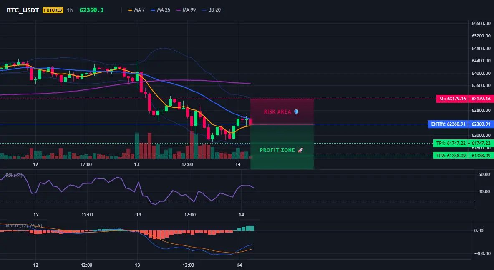Image resolution: width=494 pixels, height=270 pixels.
Task: Click the 0.00 MACD axis value
Action: 479,231
